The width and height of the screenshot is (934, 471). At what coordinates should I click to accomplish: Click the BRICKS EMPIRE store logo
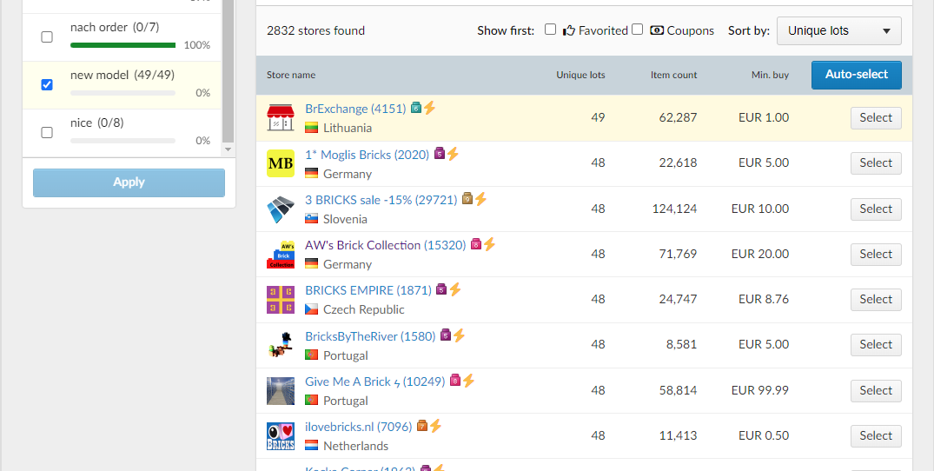(281, 300)
